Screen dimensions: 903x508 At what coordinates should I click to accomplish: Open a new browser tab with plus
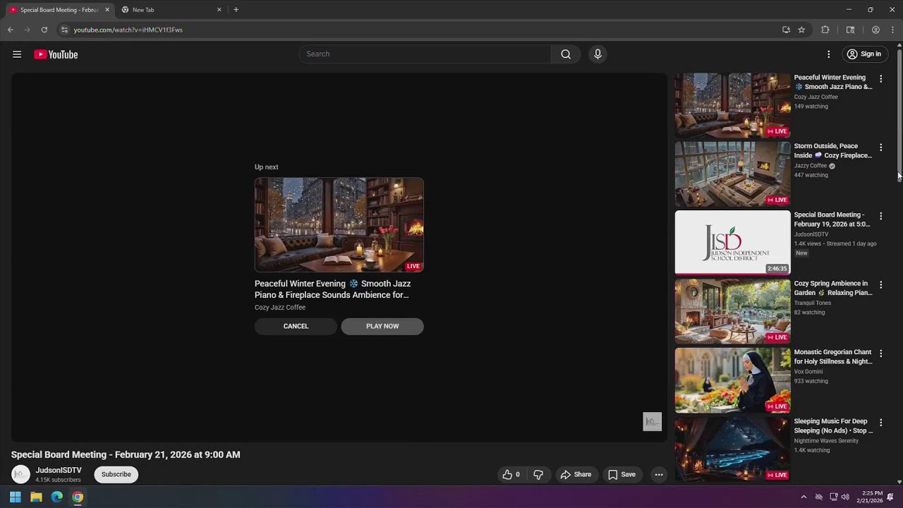click(x=236, y=10)
